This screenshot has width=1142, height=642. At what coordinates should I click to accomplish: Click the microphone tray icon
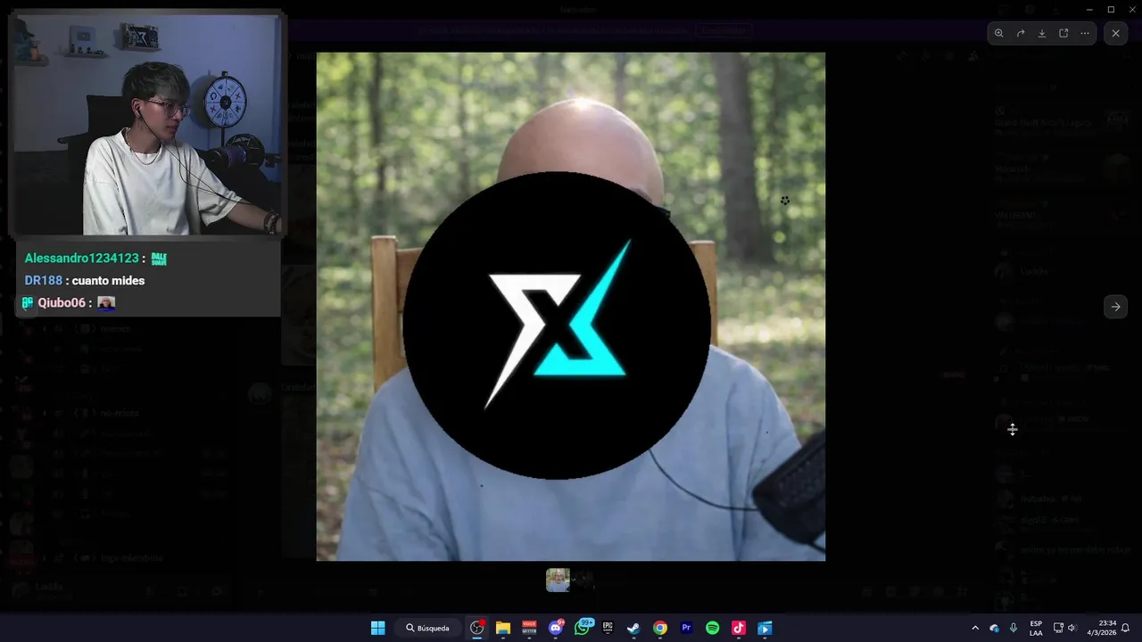tap(1014, 628)
